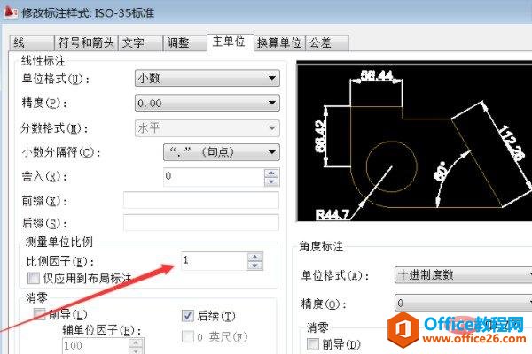Increase 比例因子 with the up arrow
This screenshot has height=354, width=532.
point(255,258)
